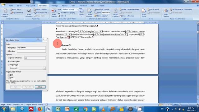Switch to the Home tab
This screenshot has height=112, width=199.
pos(11,6)
